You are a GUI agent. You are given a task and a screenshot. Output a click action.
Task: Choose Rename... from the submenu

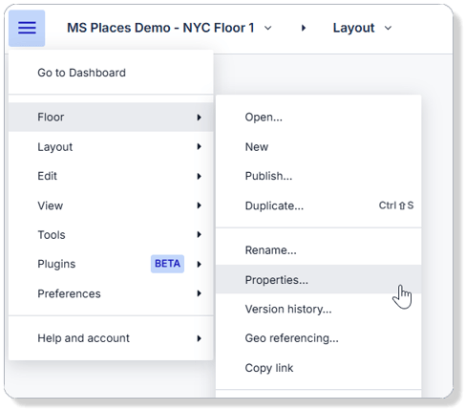(x=318, y=250)
